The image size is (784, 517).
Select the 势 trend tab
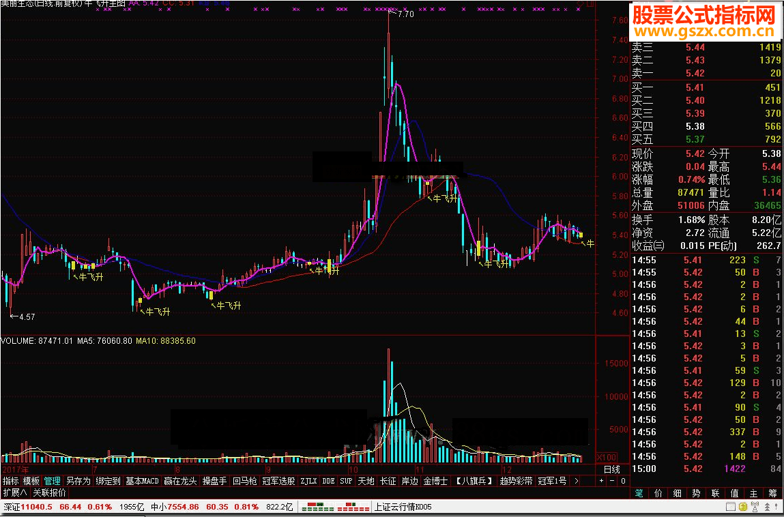[x=697, y=493]
